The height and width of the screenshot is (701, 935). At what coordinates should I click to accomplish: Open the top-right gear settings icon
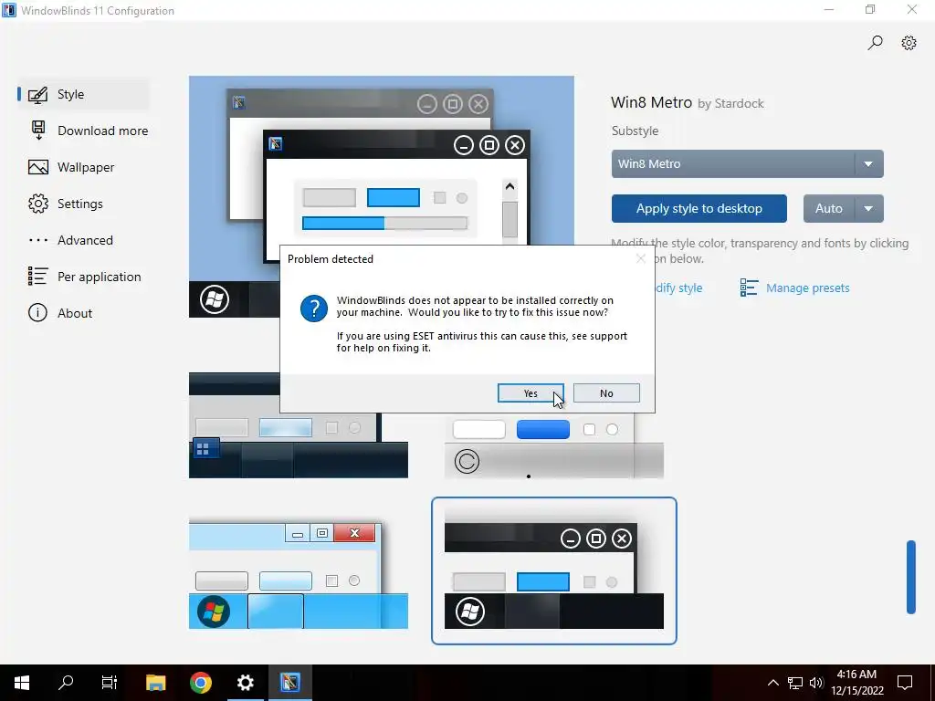click(909, 43)
